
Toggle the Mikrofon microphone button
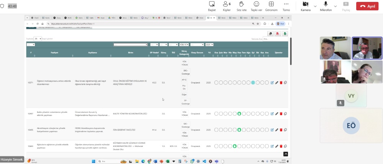326,6
